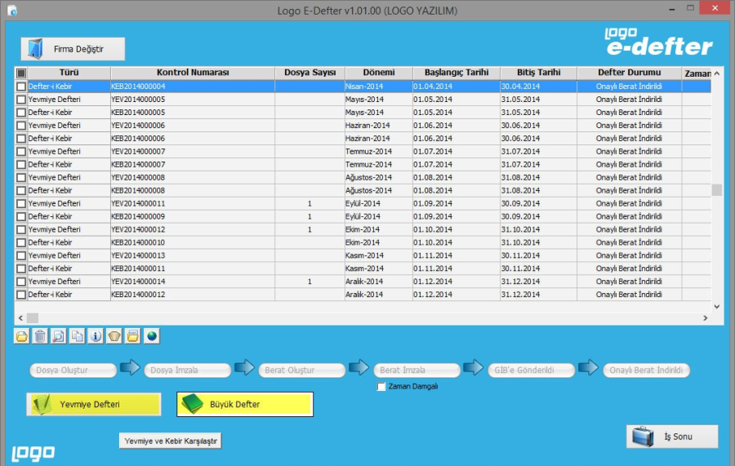Sort by the Türü column header
This screenshot has width=735, height=466.
point(69,73)
